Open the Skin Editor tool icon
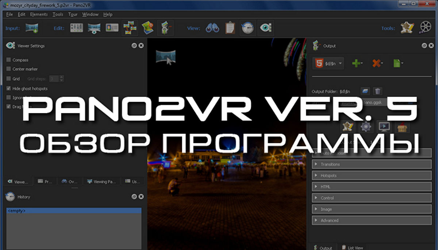 (x=407, y=28)
